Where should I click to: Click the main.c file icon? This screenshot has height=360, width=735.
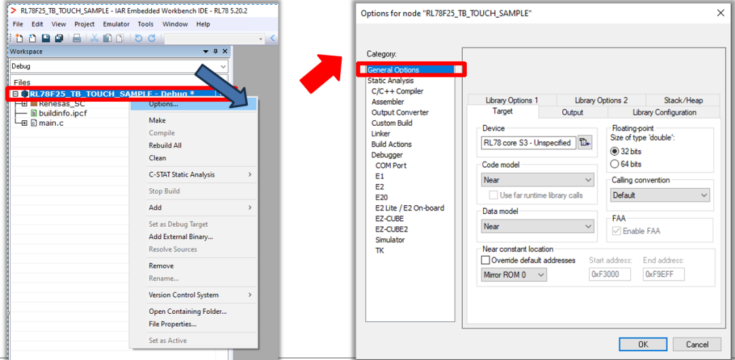(34, 123)
